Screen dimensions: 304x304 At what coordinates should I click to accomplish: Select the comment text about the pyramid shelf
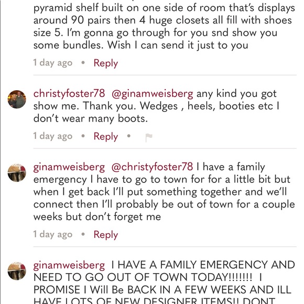click(x=164, y=25)
